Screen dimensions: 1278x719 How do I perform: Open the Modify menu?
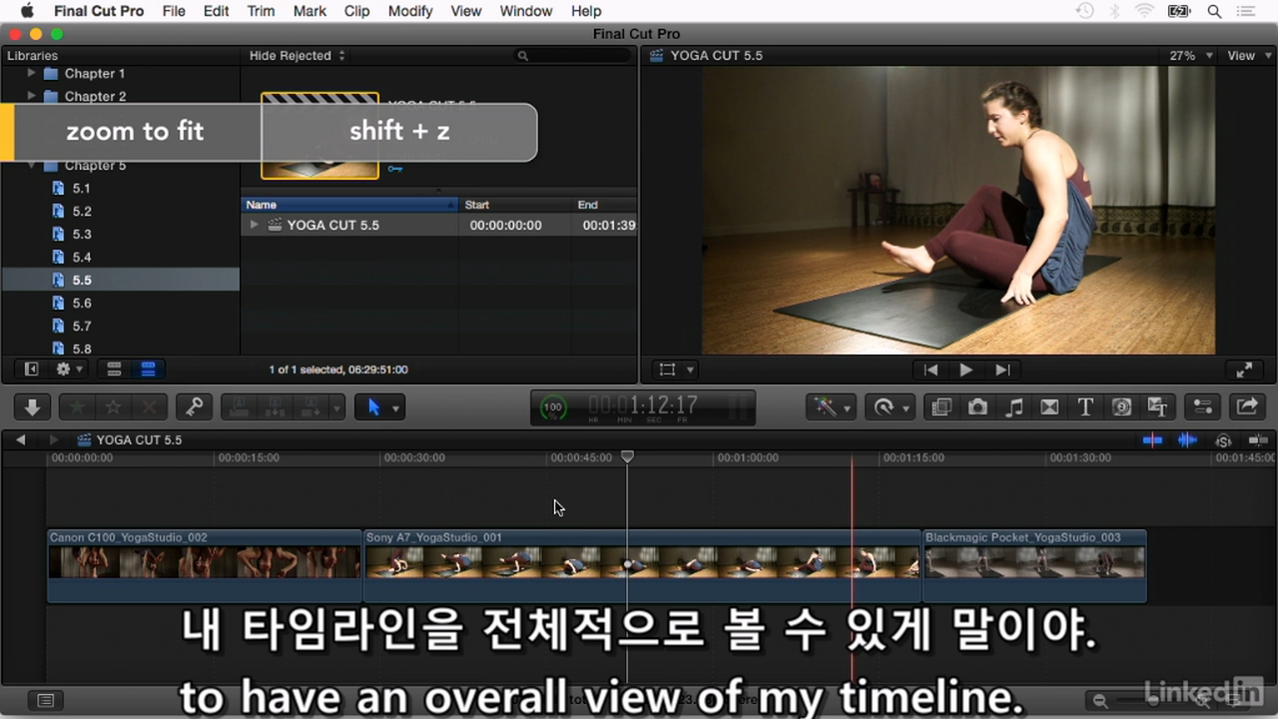pyautogui.click(x=410, y=11)
